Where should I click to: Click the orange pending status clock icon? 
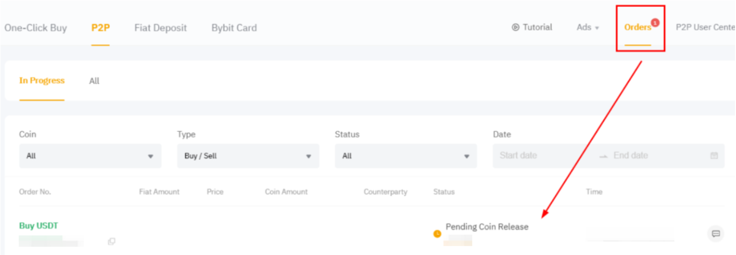point(437,234)
